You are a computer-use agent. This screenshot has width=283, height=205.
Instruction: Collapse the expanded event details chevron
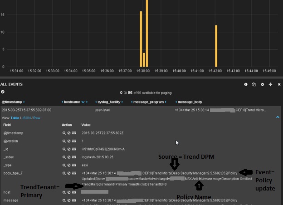tap(278, 117)
